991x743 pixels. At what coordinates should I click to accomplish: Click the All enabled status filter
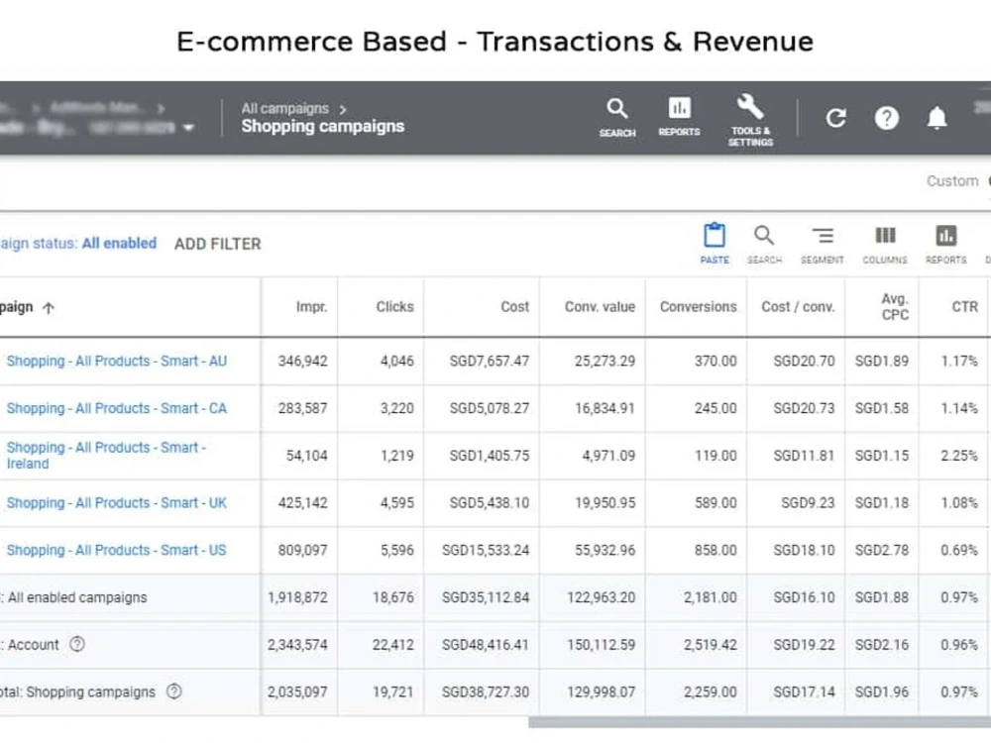(119, 244)
